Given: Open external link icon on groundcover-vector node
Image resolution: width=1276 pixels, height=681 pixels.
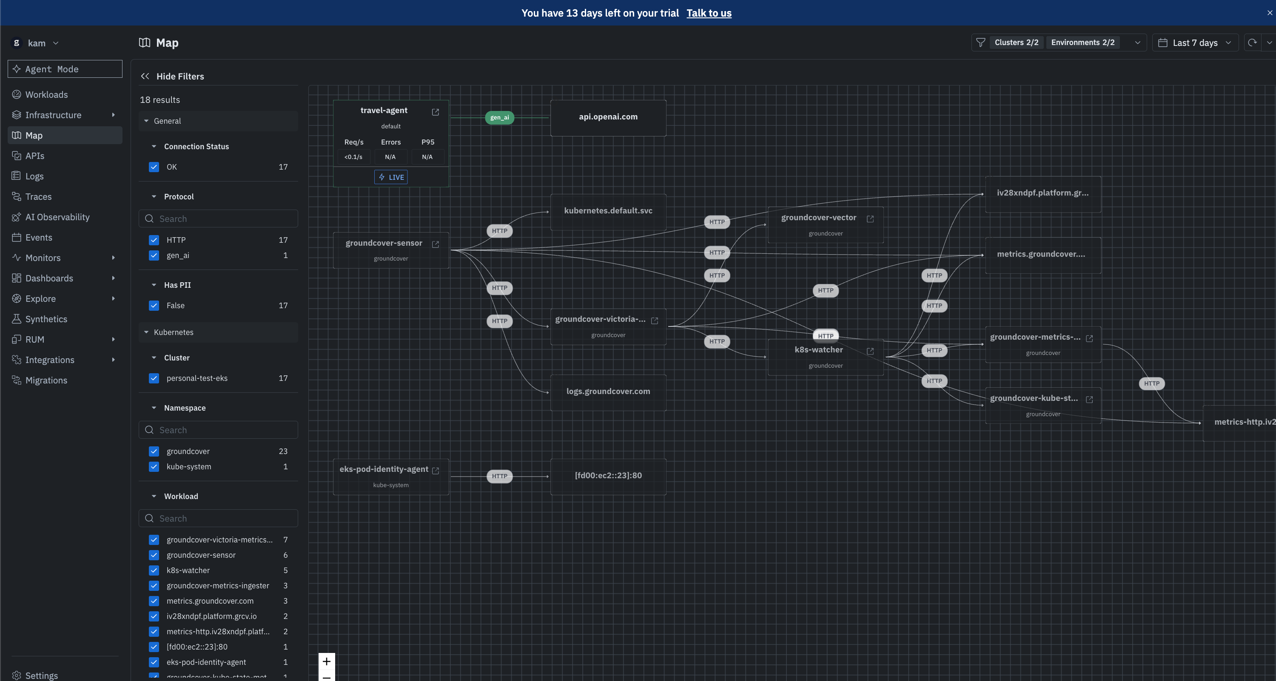Looking at the screenshot, I should [x=870, y=219].
